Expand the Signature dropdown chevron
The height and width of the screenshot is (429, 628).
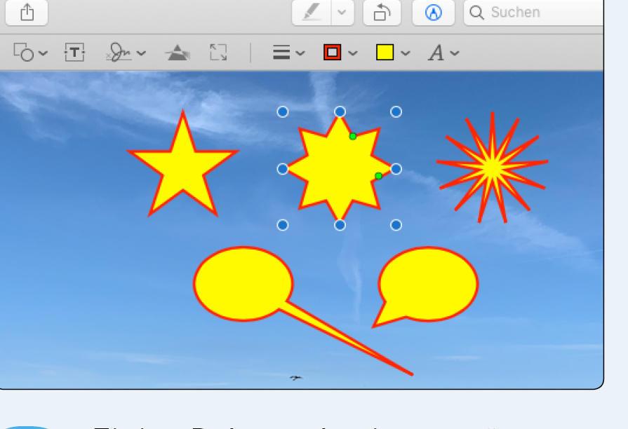[141, 53]
